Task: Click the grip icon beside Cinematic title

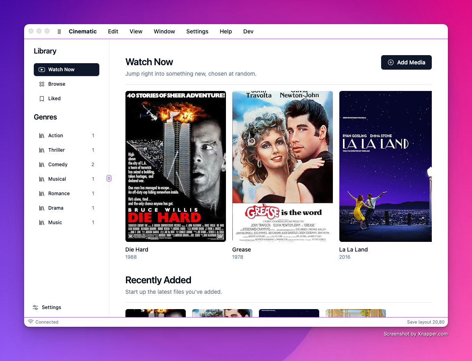Action: 59,31
